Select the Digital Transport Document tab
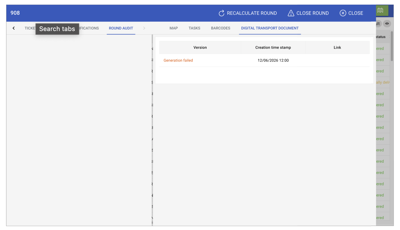 [x=270, y=28]
